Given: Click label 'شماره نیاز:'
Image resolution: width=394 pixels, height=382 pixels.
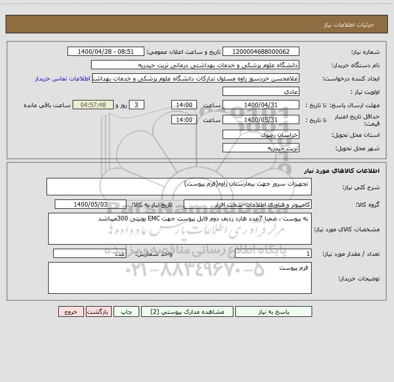Looking at the screenshot, I should point(365,52).
